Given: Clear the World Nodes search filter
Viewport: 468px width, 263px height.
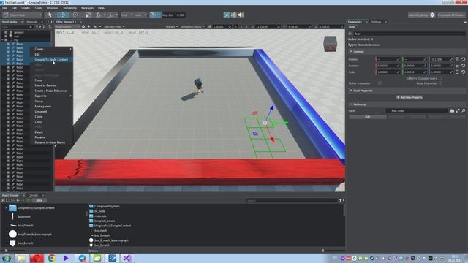Looking at the screenshot, I should pyautogui.click(x=31, y=27).
